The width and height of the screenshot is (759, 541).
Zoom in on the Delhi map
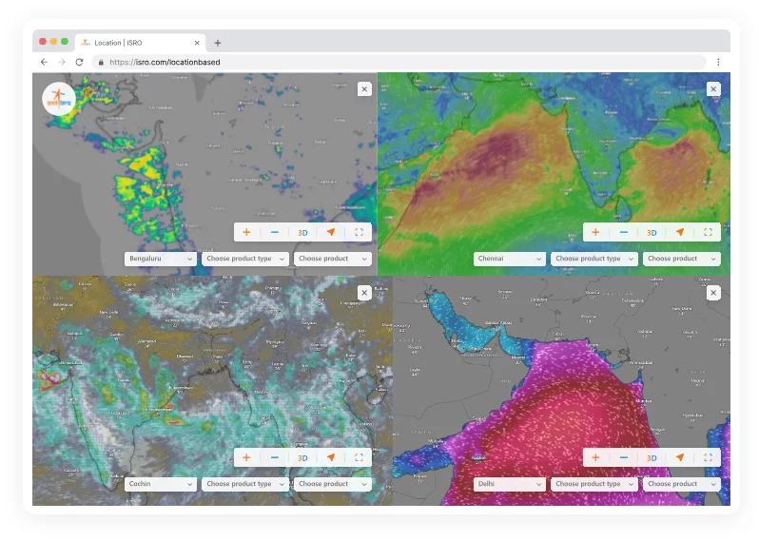[595, 457]
